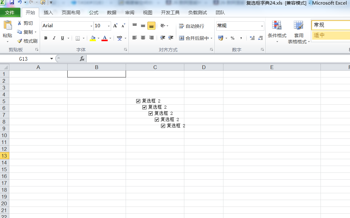Center text horizontally in cell
The height and width of the screenshot is (218, 350).
pyautogui.click(x=143, y=38)
